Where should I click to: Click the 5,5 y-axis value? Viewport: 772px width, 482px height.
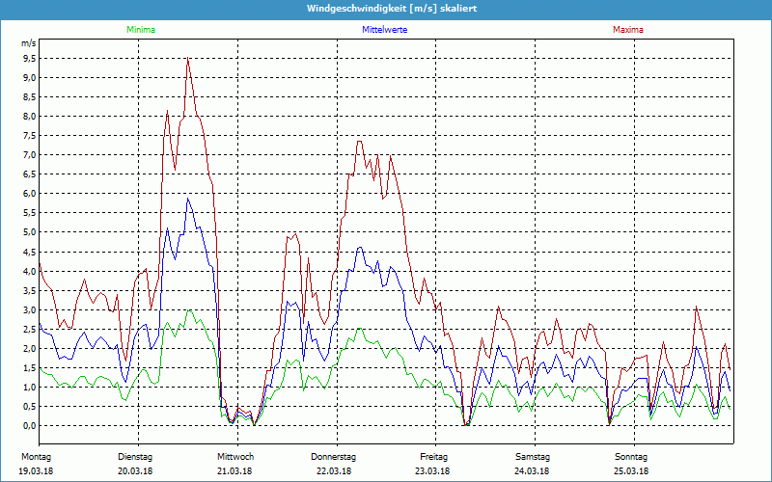tap(29, 213)
